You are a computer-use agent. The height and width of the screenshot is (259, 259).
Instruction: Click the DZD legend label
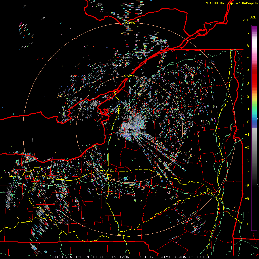tap(253, 17)
